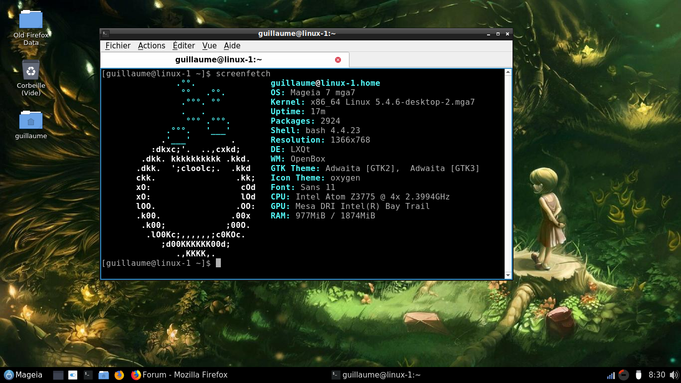Screen dimensions: 681x383
Task: Click the 'DE: LXQt' line
Action: (291, 150)
